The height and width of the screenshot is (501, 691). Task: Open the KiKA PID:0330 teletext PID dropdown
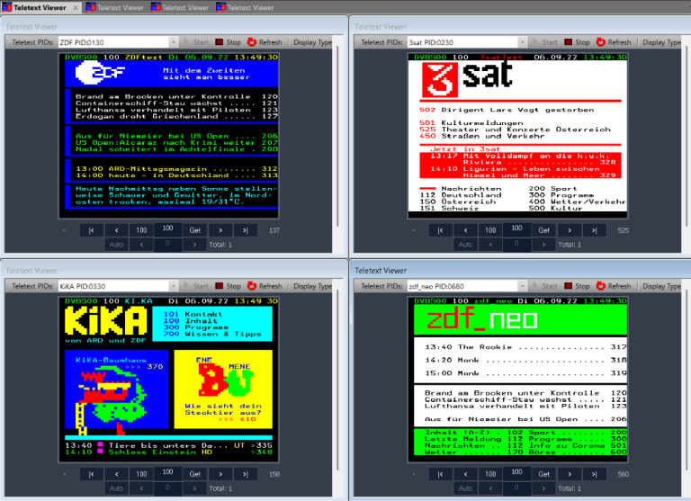(x=173, y=286)
